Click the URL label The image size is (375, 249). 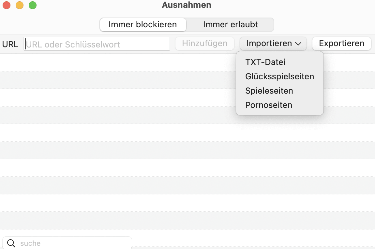pyautogui.click(x=10, y=44)
